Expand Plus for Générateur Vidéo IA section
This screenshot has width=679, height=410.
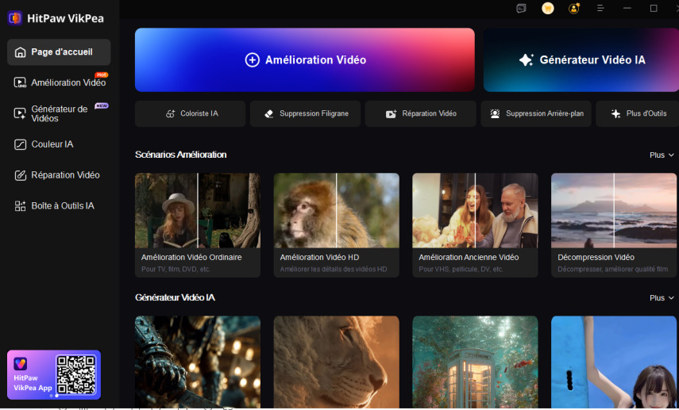click(x=662, y=298)
